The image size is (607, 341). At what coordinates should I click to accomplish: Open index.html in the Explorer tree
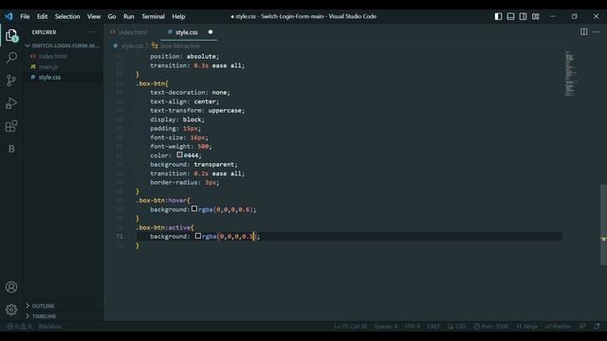click(53, 56)
